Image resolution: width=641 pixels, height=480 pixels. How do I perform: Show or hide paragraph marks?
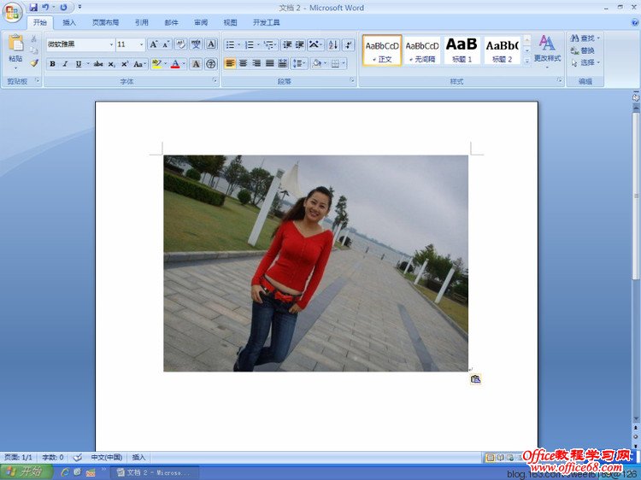point(349,44)
